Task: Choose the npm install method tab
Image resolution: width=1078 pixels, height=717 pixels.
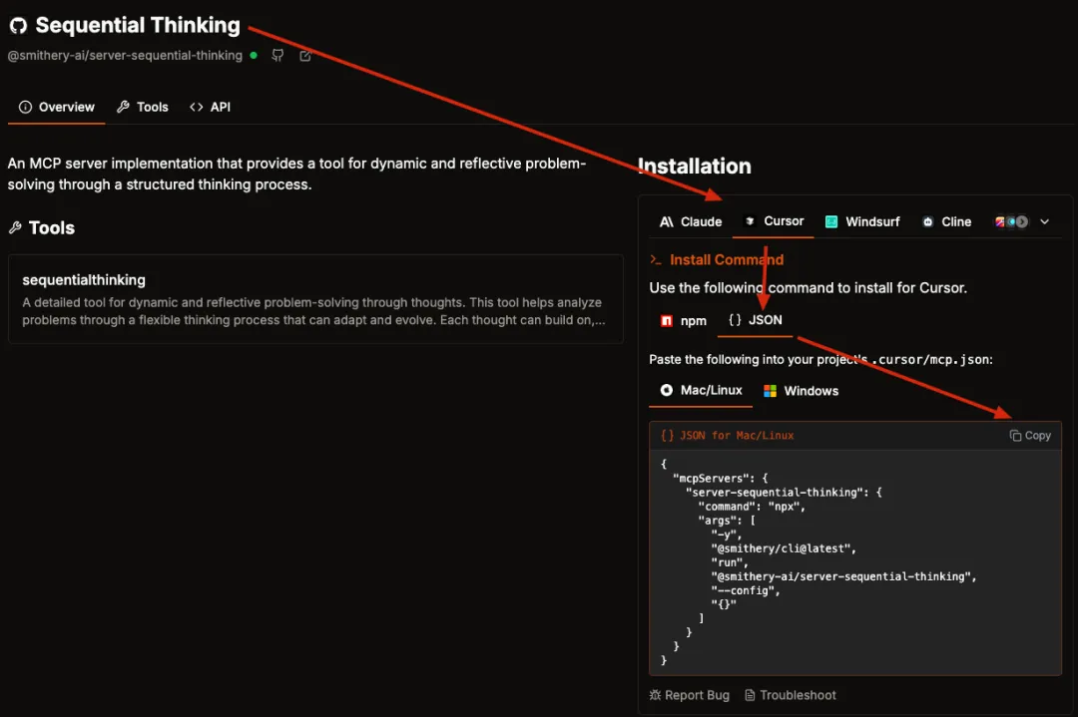Action: 684,321
